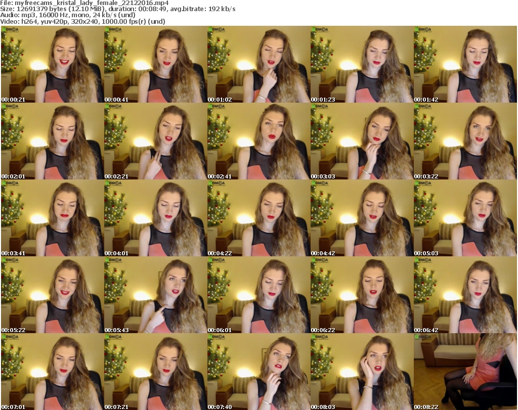Screen dimensions: 518x410
Task: Click the 00:06:42 timestamp label
Action: [x=426, y=330]
